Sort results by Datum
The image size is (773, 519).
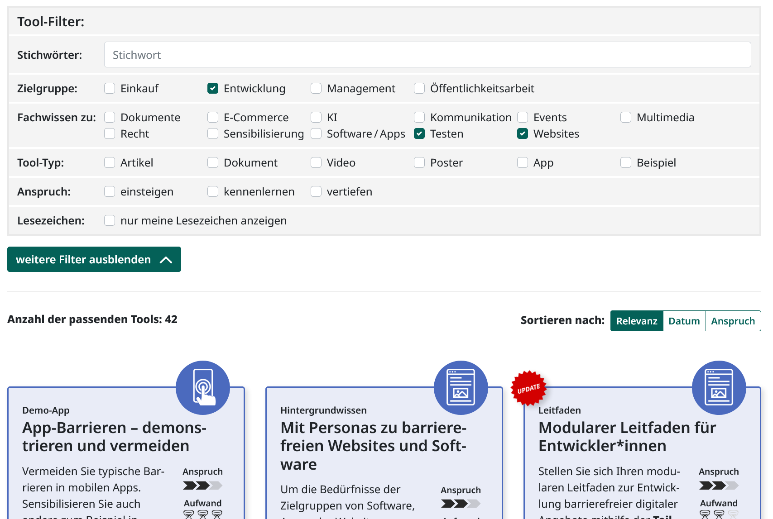coord(684,321)
